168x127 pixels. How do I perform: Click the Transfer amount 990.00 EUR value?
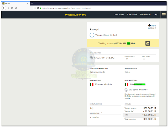click(x=150, y=108)
